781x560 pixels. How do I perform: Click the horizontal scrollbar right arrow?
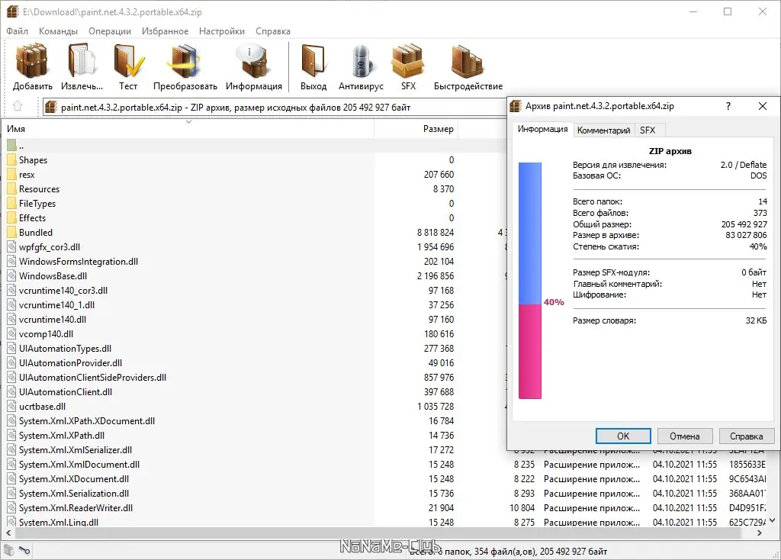click(760, 533)
